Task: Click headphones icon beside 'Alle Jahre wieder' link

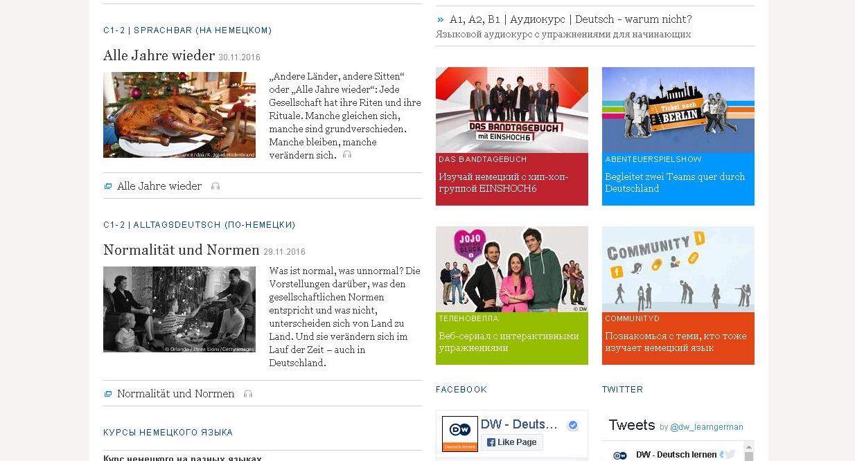Action: point(215,186)
